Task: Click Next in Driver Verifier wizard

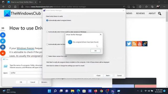Action: (x=108, y=75)
